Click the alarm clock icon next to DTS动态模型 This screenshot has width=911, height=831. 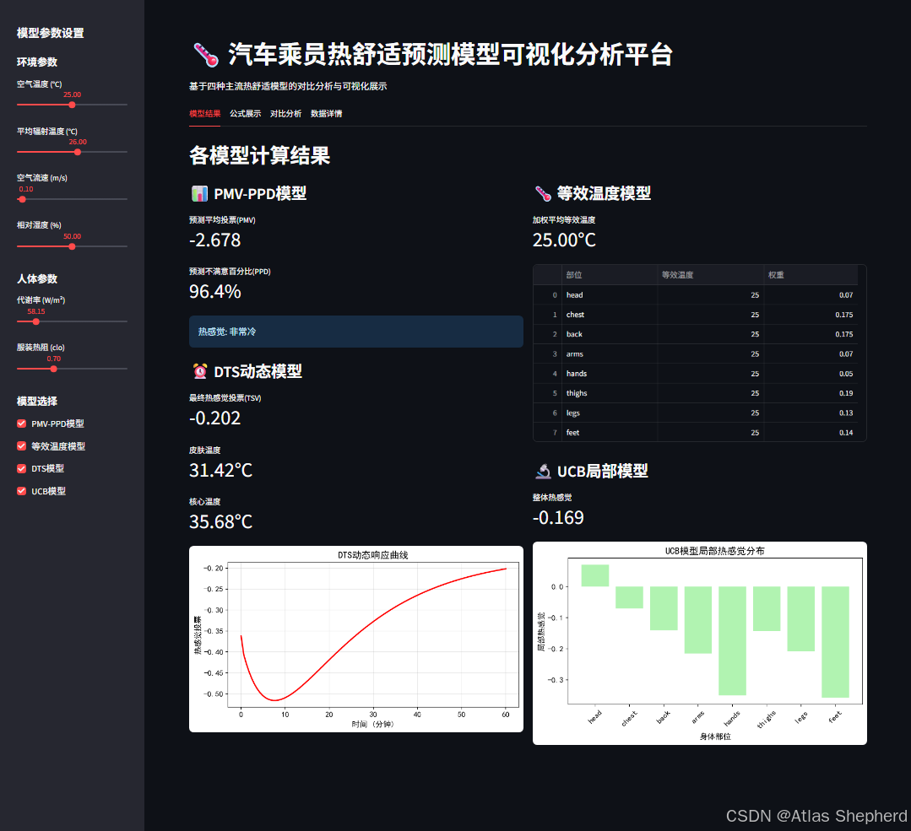point(200,371)
